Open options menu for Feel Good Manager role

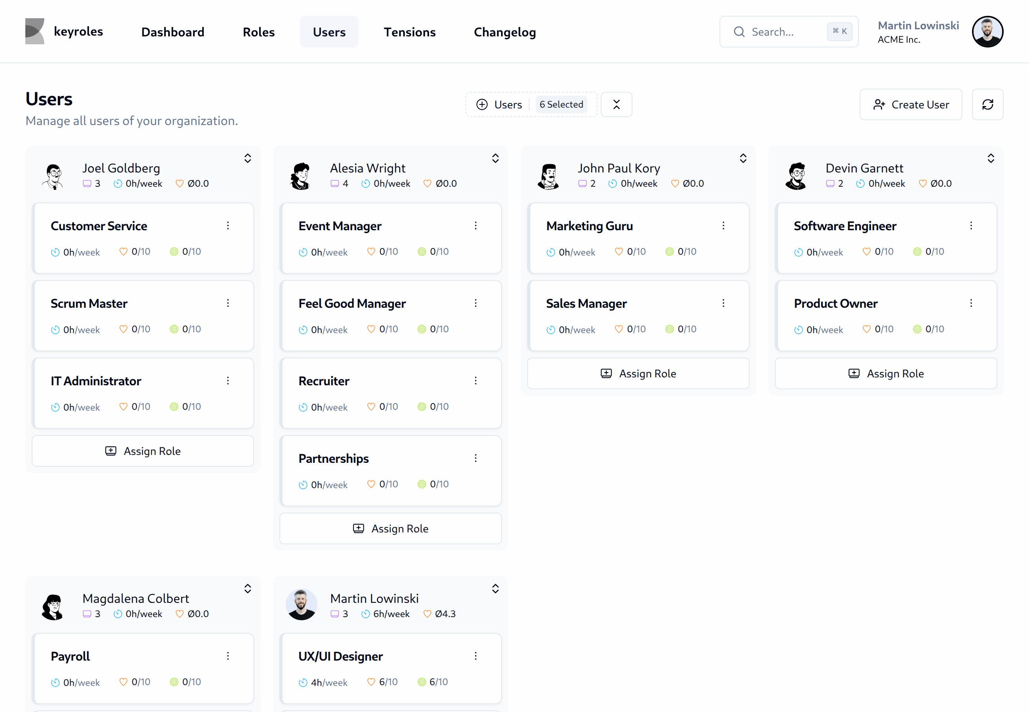476,303
